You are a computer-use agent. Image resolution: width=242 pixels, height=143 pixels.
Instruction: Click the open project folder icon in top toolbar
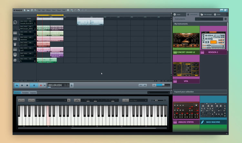pyautogui.click(x=28, y=10)
